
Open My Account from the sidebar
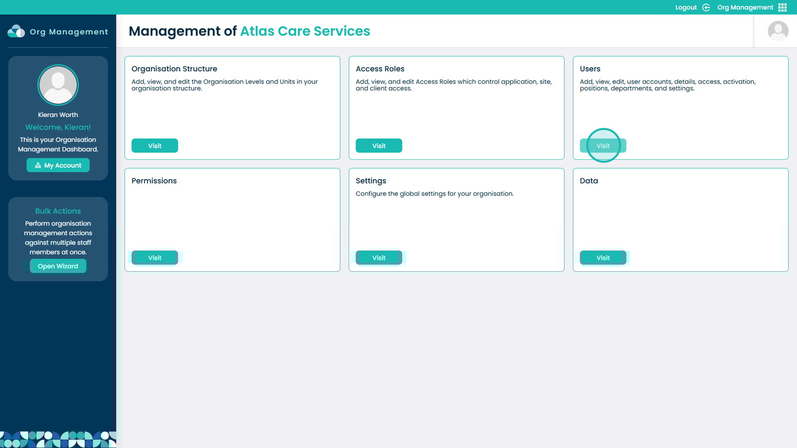[58, 165]
